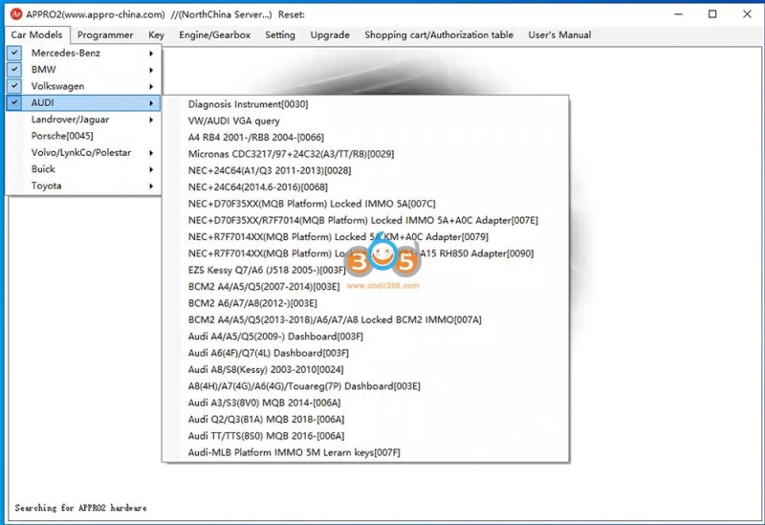The height and width of the screenshot is (525, 765).
Task: Expand the Volkswagen submenu arrow
Action: [151, 86]
